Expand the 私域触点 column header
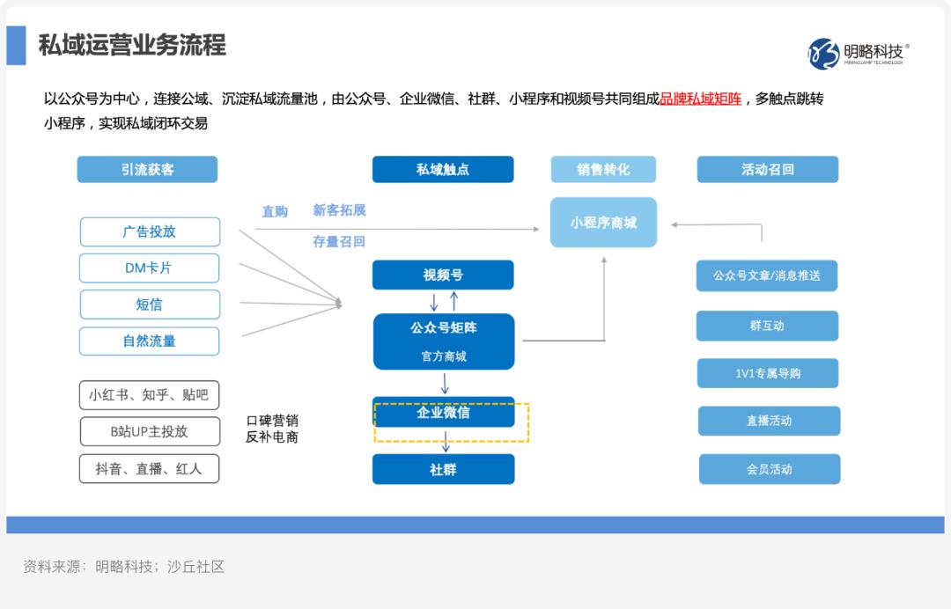The image size is (951, 609). click(444, 169)
